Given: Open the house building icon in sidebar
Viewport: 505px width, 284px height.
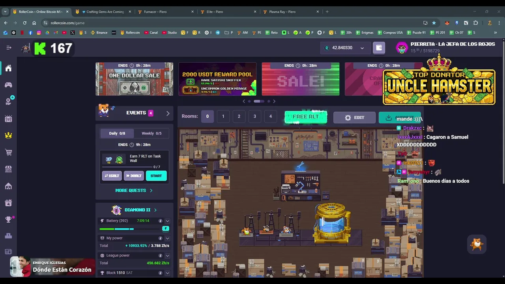Looking at the screenshot, I should [x=8, y=186].
